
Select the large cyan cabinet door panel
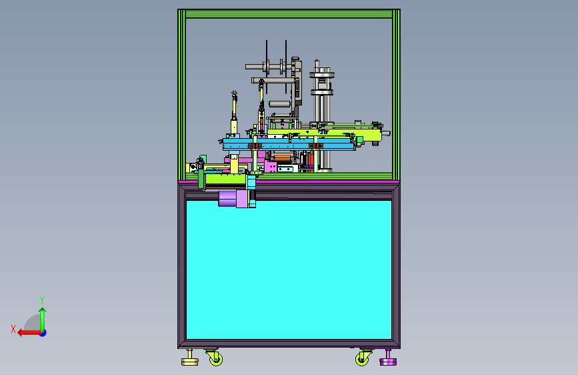pos(289,270)
